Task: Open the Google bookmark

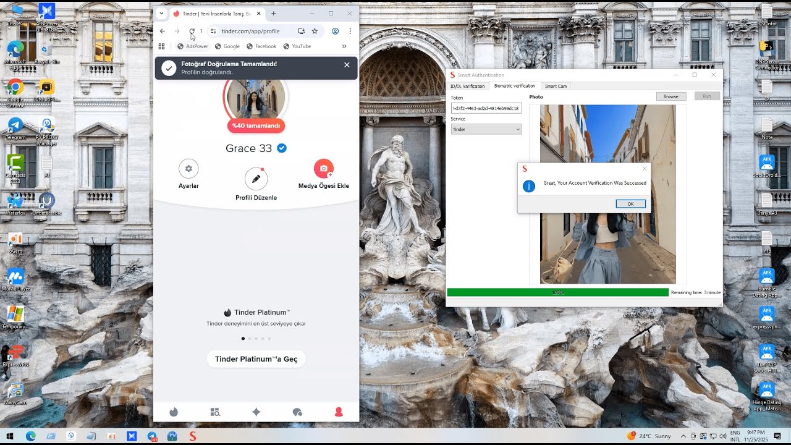Action: point(227,46)
